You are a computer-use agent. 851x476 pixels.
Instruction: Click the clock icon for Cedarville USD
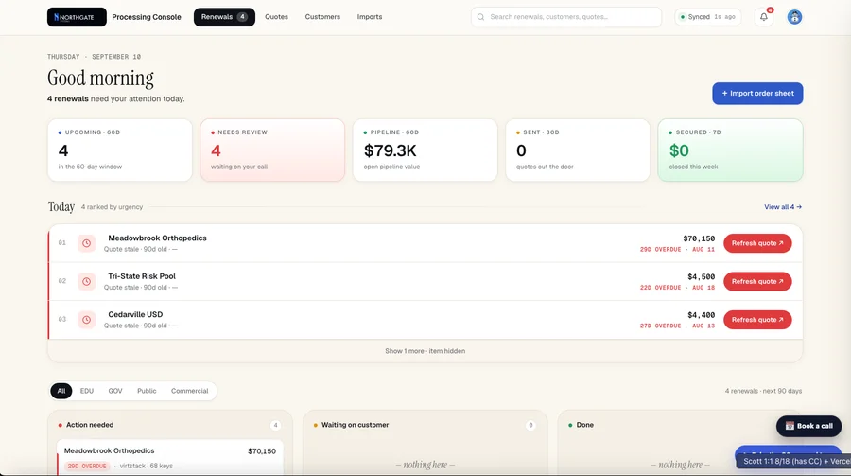(86, 320)
